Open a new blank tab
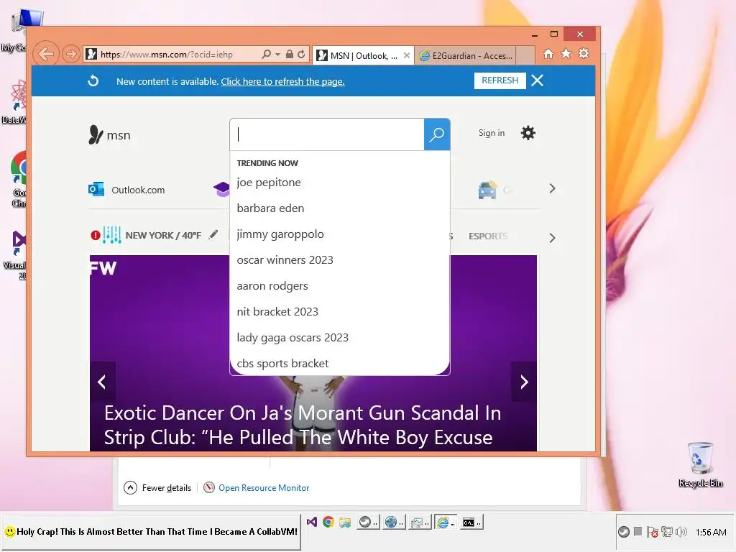This screenshot has height=552, width=736. [x=525, y=55]
